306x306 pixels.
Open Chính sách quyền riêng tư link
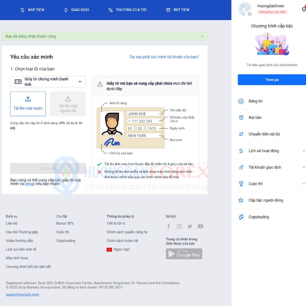tap(127, 232)
